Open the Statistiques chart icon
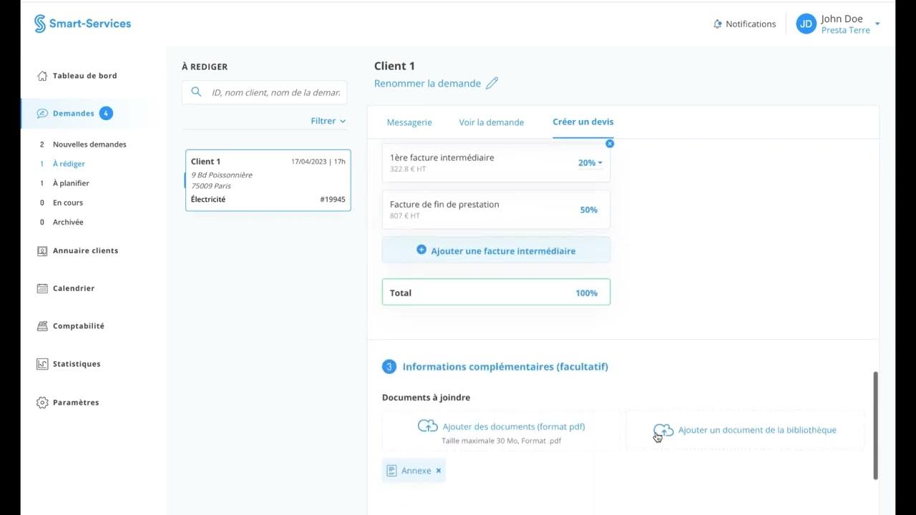Viewport: 916px width, 515px height. pos(42,364)
